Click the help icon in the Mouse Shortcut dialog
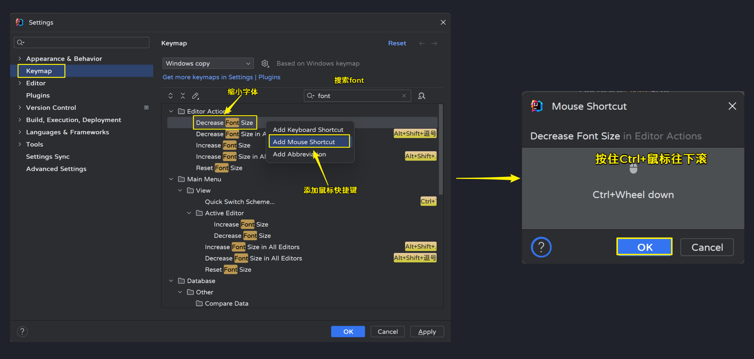Screen dimensions: 754x359 coord(541,247)
